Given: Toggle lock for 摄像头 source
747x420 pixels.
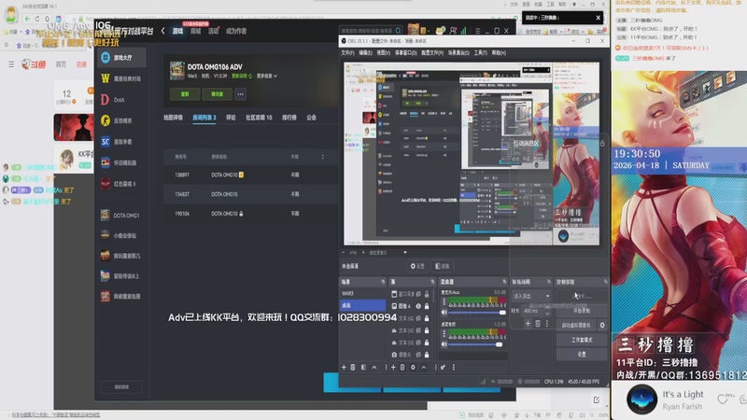Looking at the screenshot, I should (427, 355).
